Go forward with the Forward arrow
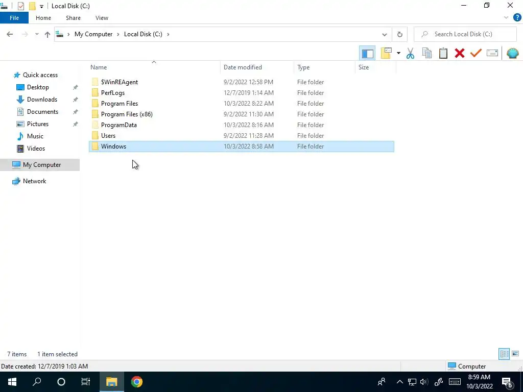 pos(25,34)
